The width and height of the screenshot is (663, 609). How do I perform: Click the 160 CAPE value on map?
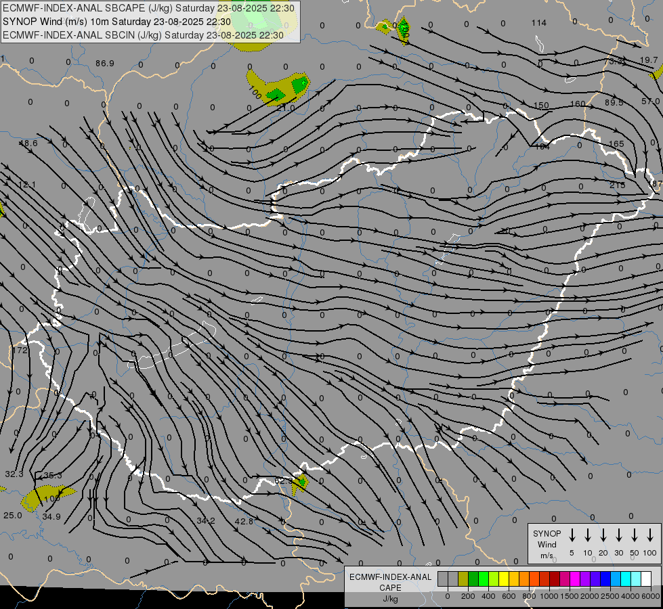(578, 104)
